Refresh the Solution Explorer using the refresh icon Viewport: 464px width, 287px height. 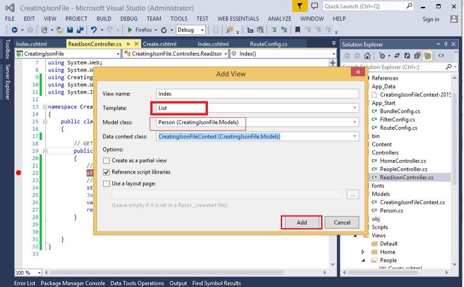click(x=407, y=55)
